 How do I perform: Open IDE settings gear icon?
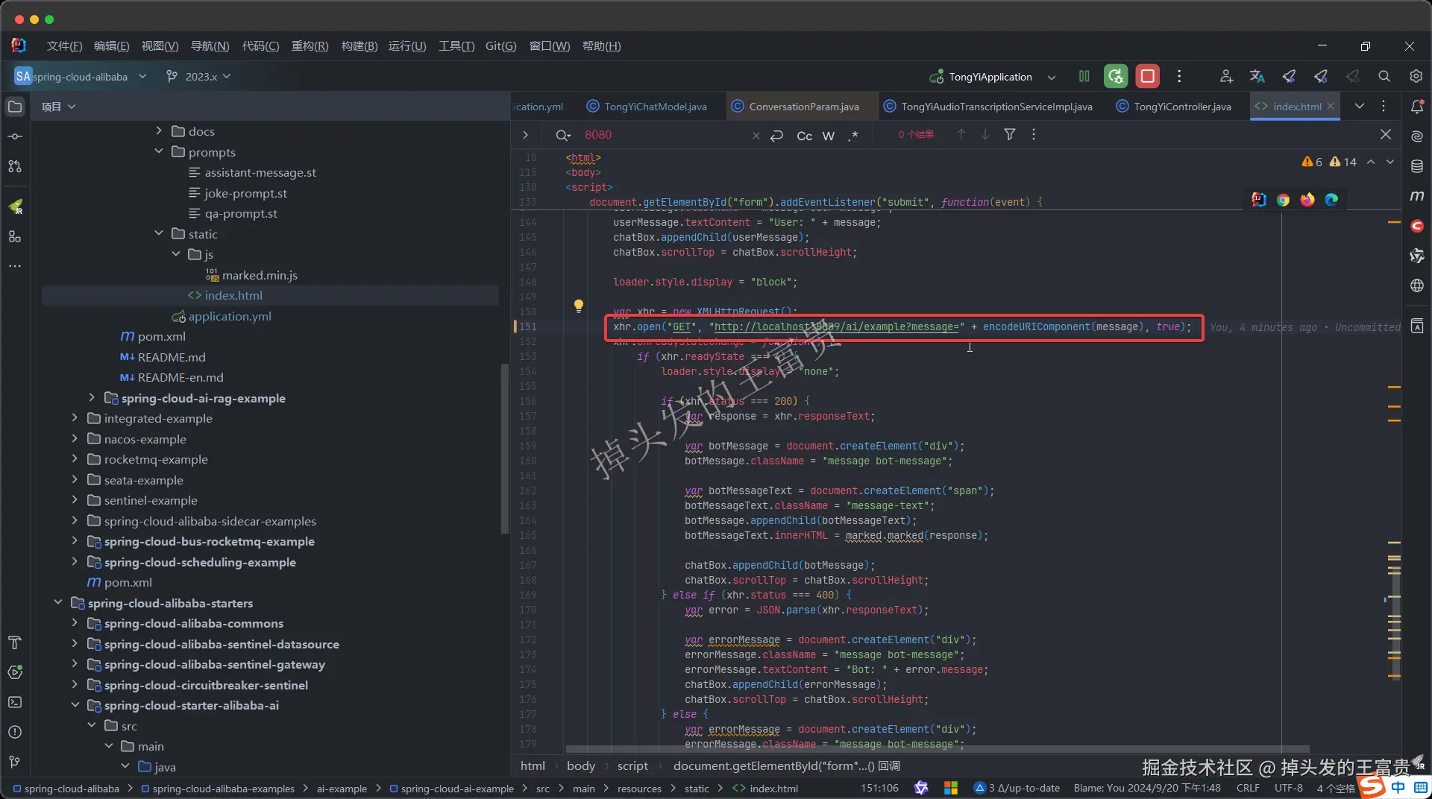(x=1416, y=76)
